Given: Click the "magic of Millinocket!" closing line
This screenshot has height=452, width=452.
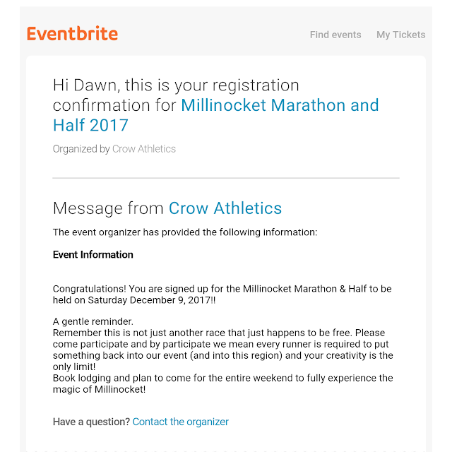Looking at the screenshot, I should pos(99,389).
